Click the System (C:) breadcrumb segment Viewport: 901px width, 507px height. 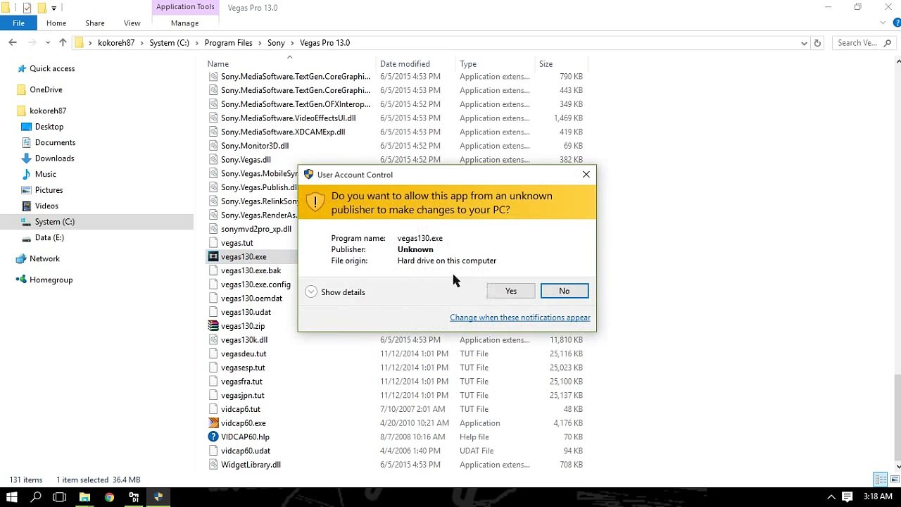[169, 43]
